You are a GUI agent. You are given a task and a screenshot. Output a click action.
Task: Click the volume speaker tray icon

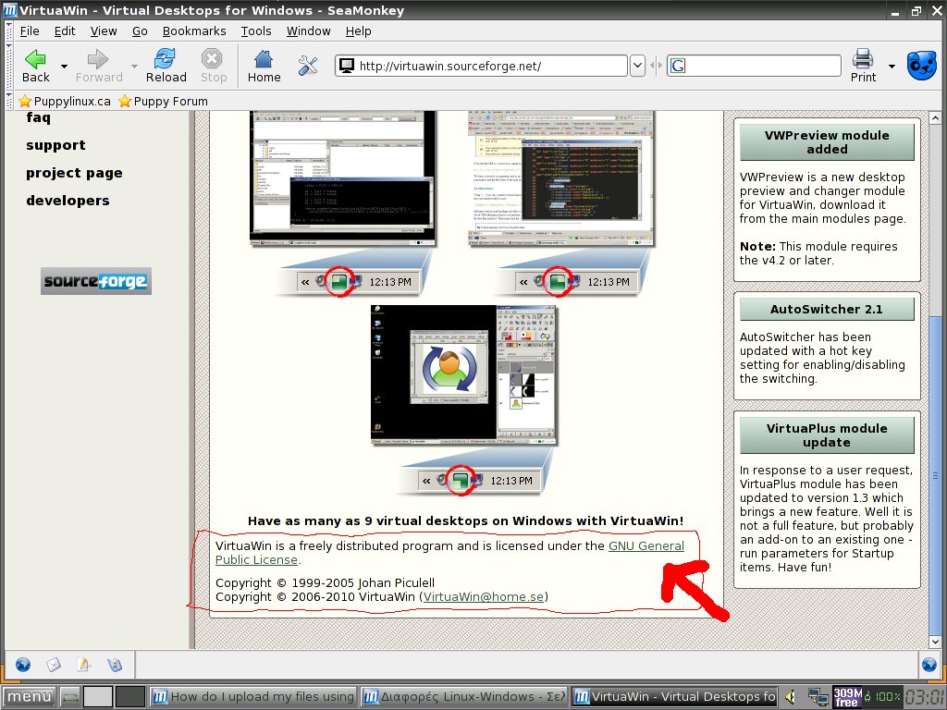pyautogui.click(x=790, y=697)
